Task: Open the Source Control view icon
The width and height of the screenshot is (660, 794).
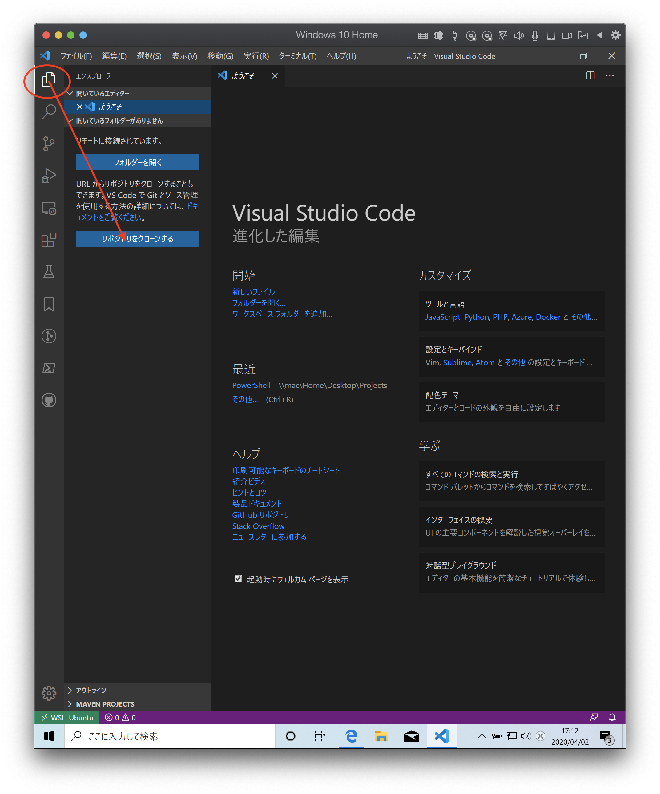Action: click(49, 144)
